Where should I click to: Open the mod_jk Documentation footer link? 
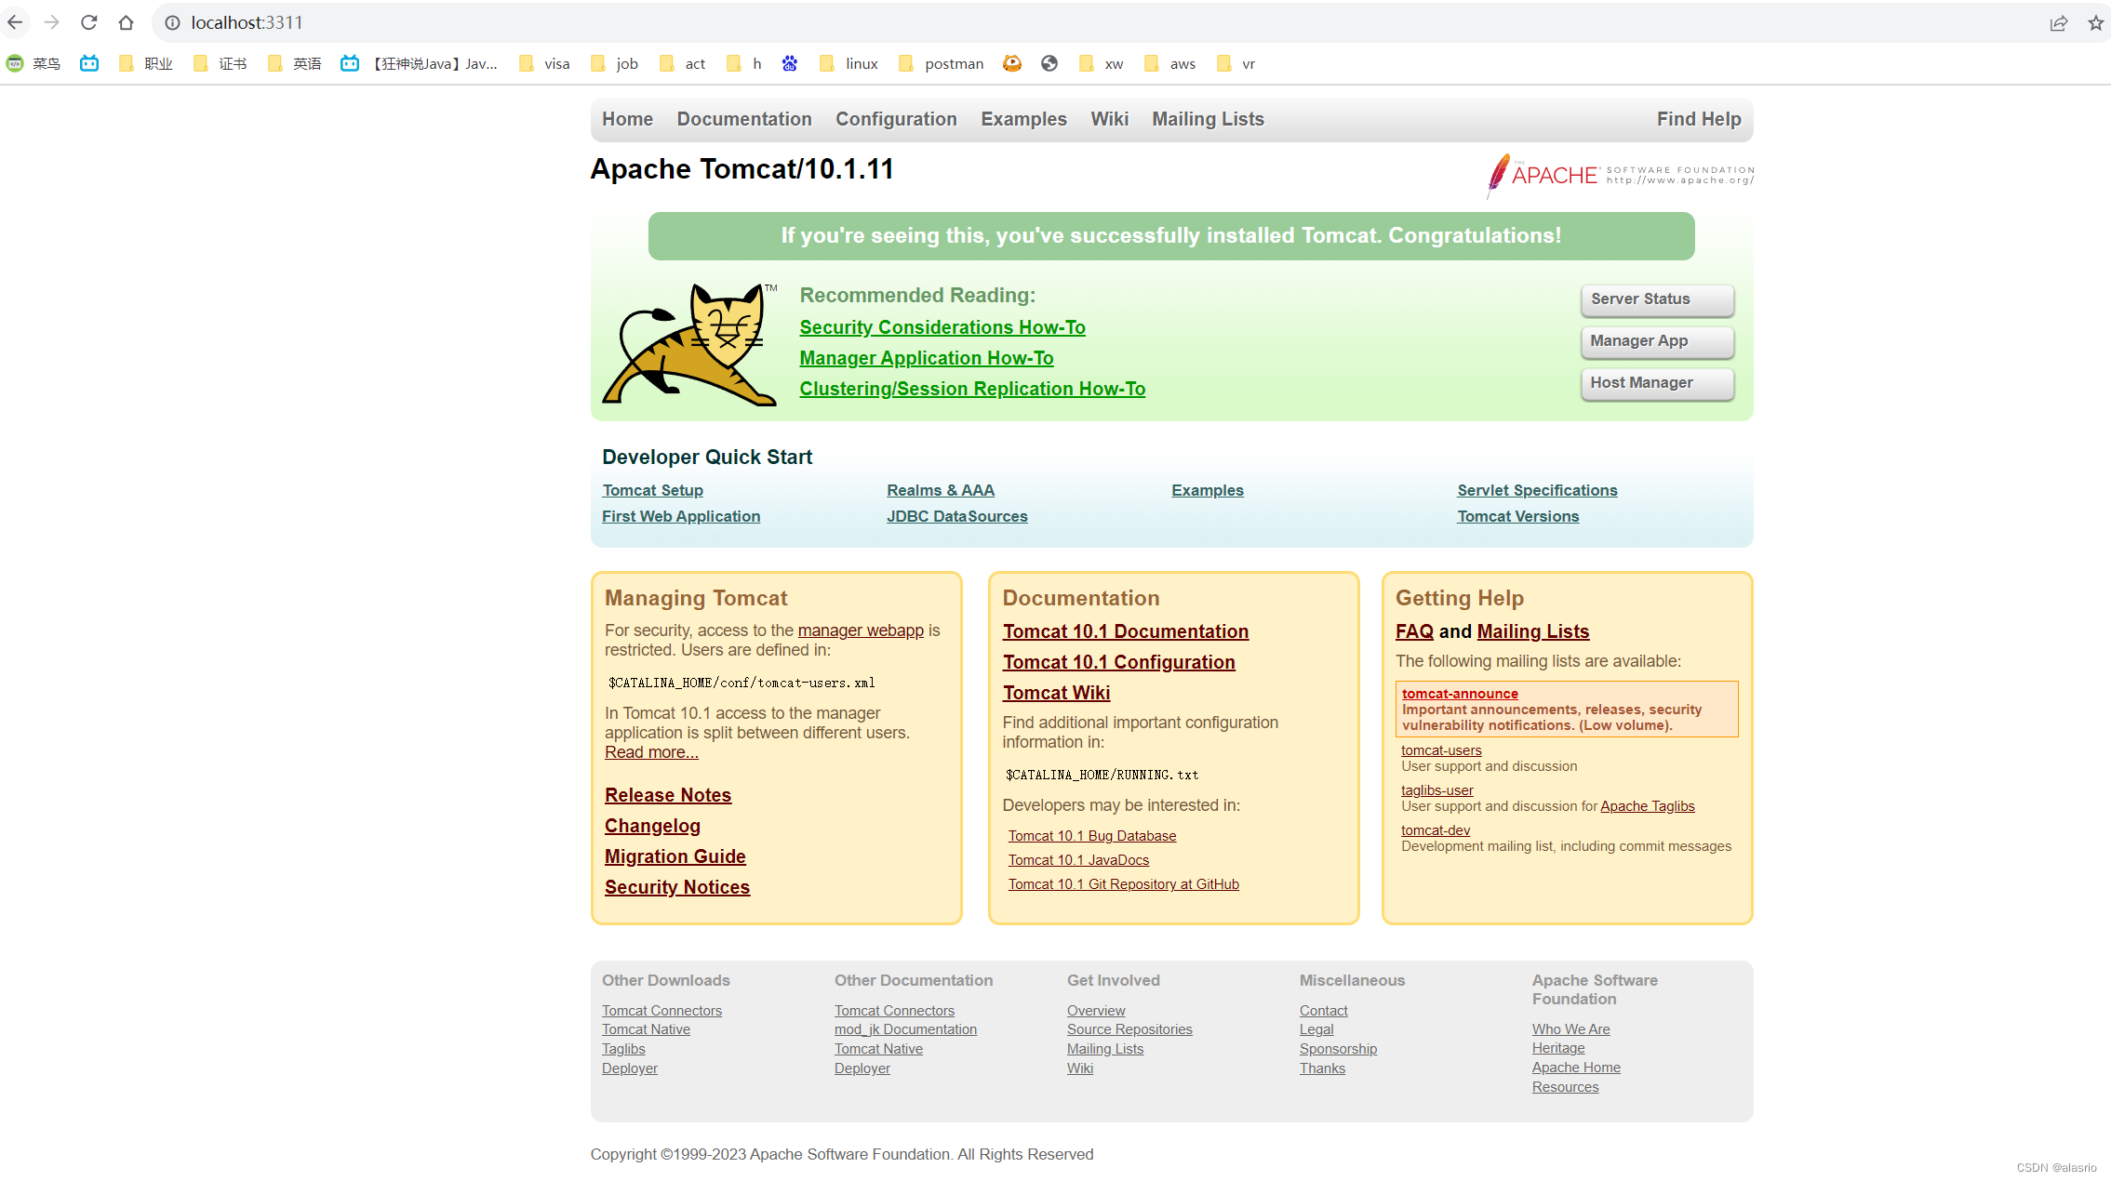click(905, 1029)
